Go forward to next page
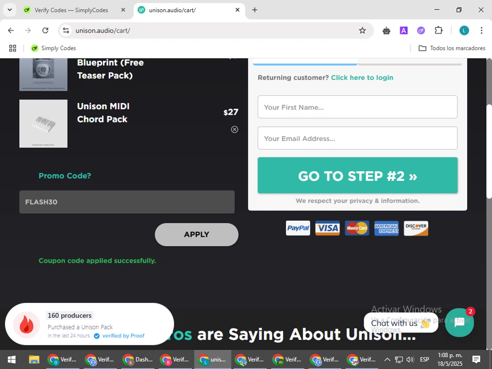Screen dimensions: 492x369 tap(28, 31)
